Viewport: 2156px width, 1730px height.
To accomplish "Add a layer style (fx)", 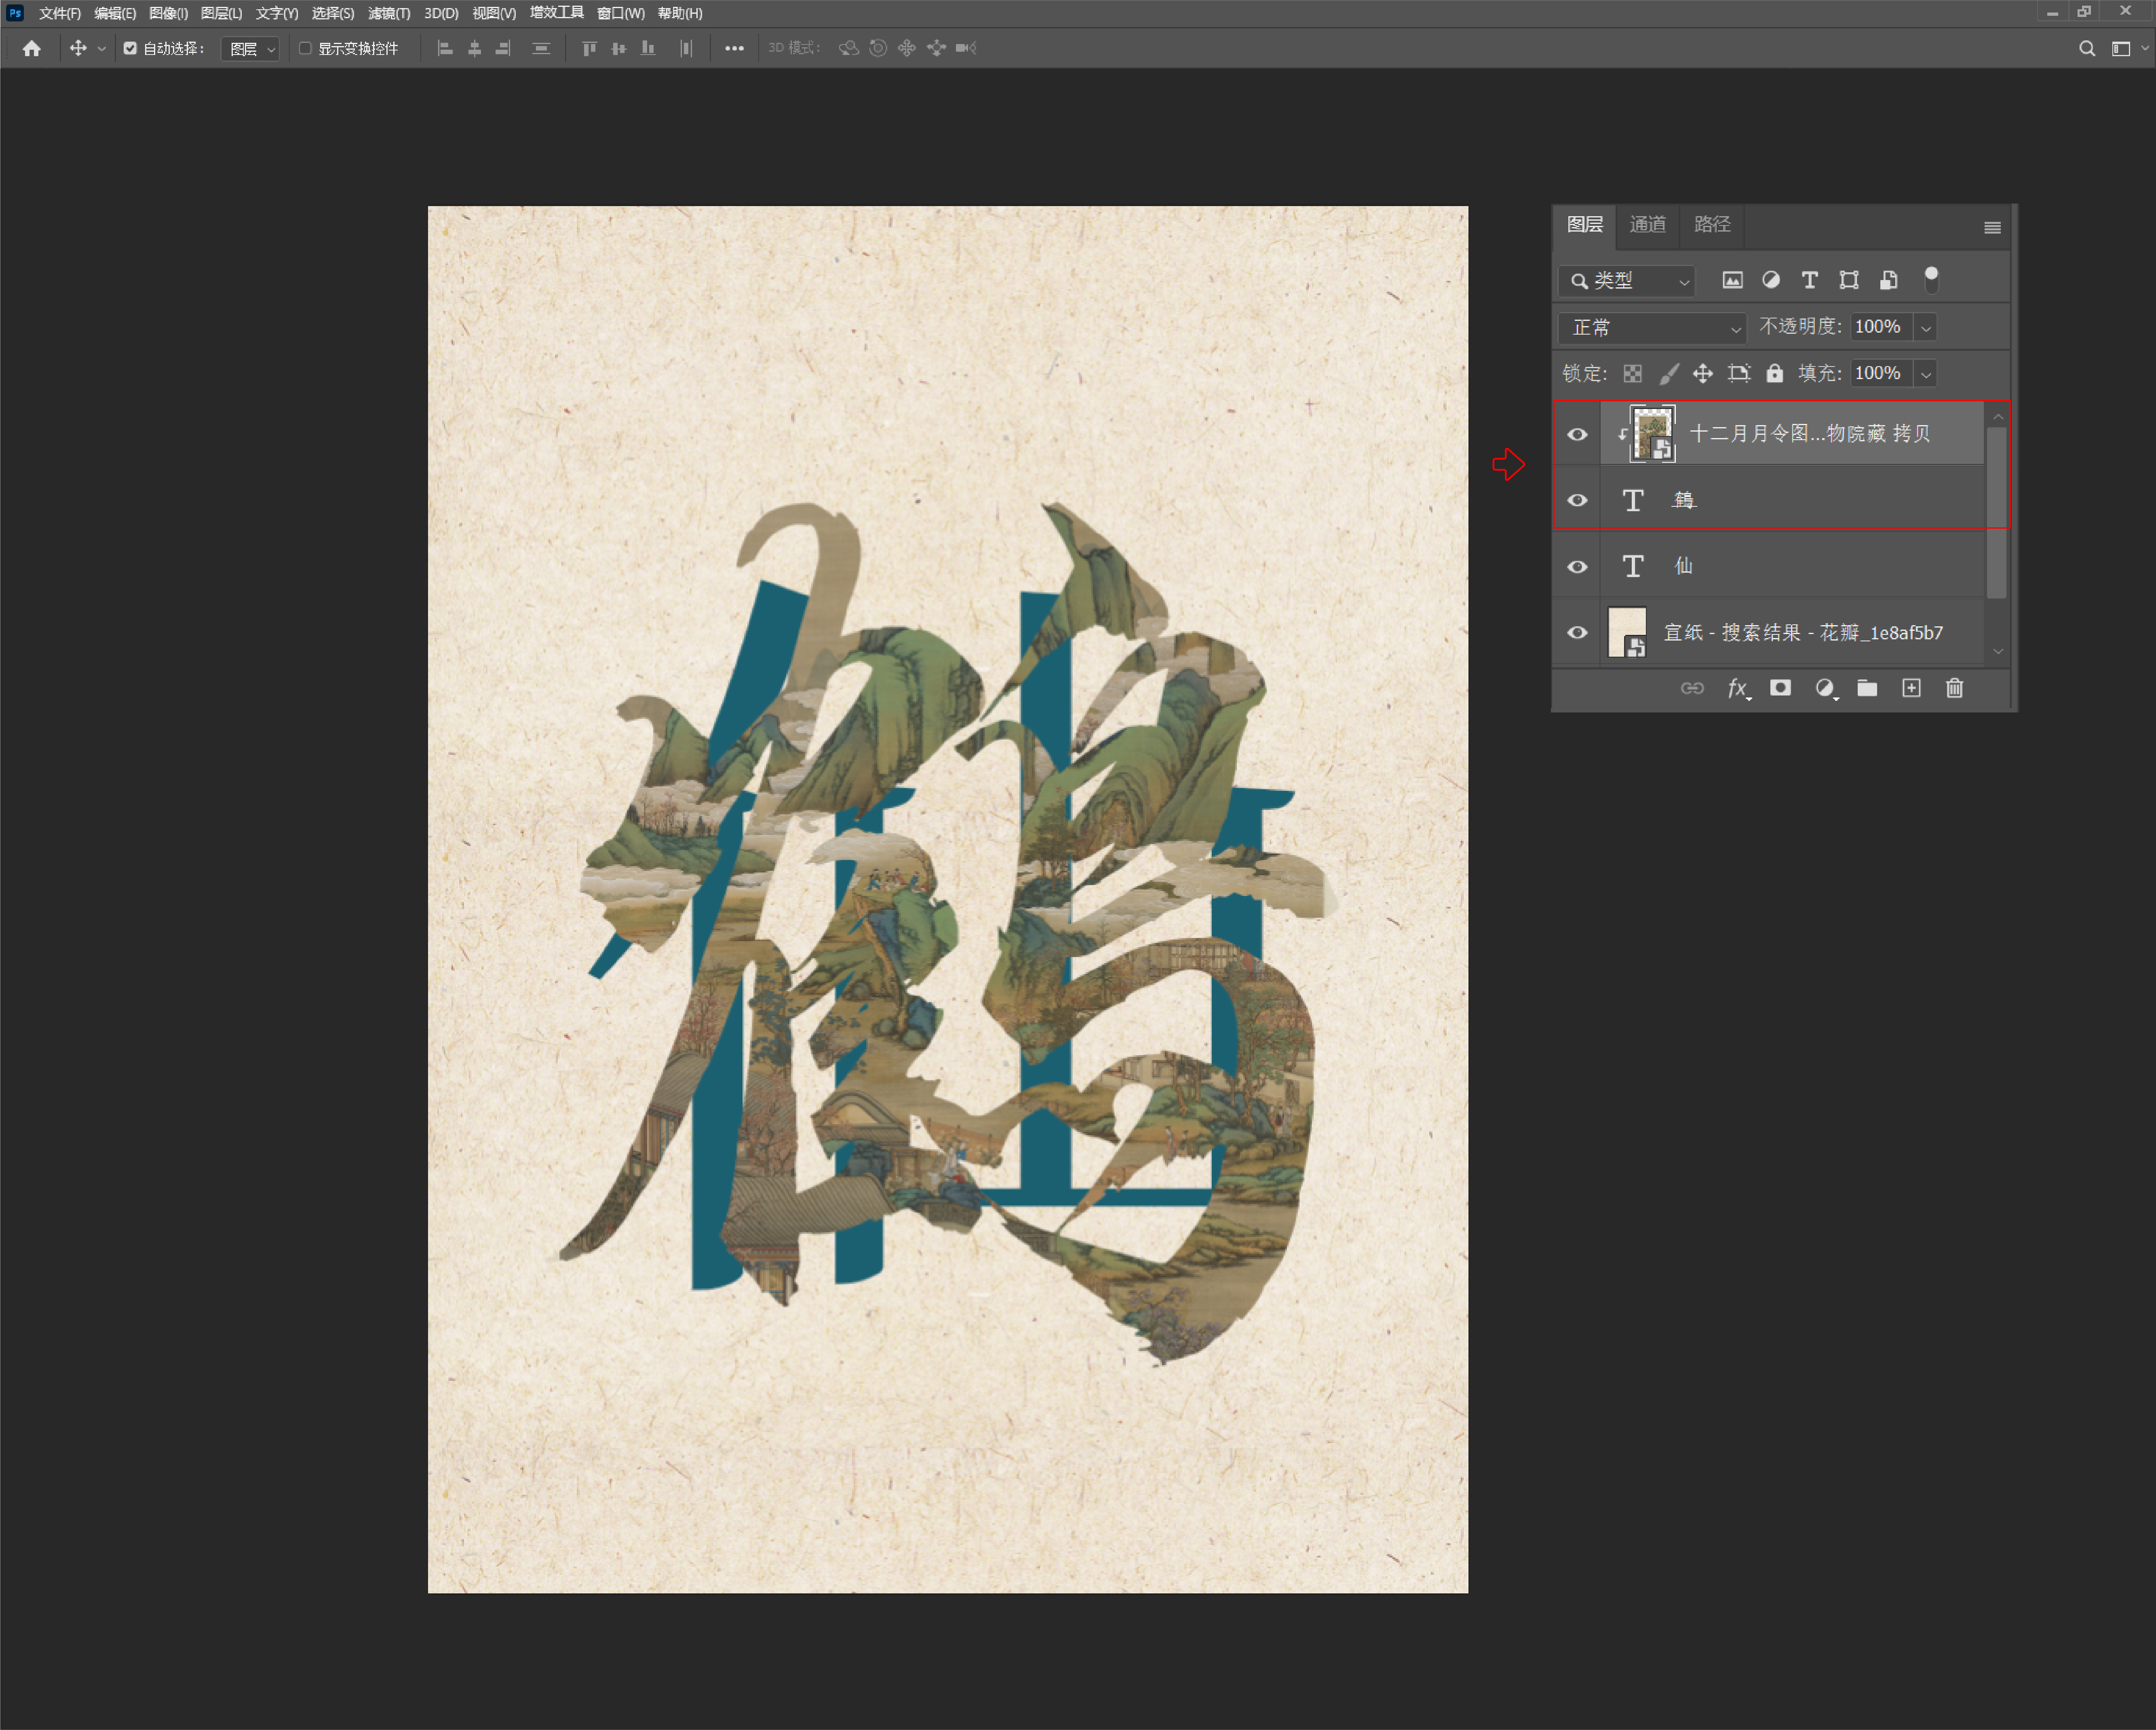I will point(1739,688).
